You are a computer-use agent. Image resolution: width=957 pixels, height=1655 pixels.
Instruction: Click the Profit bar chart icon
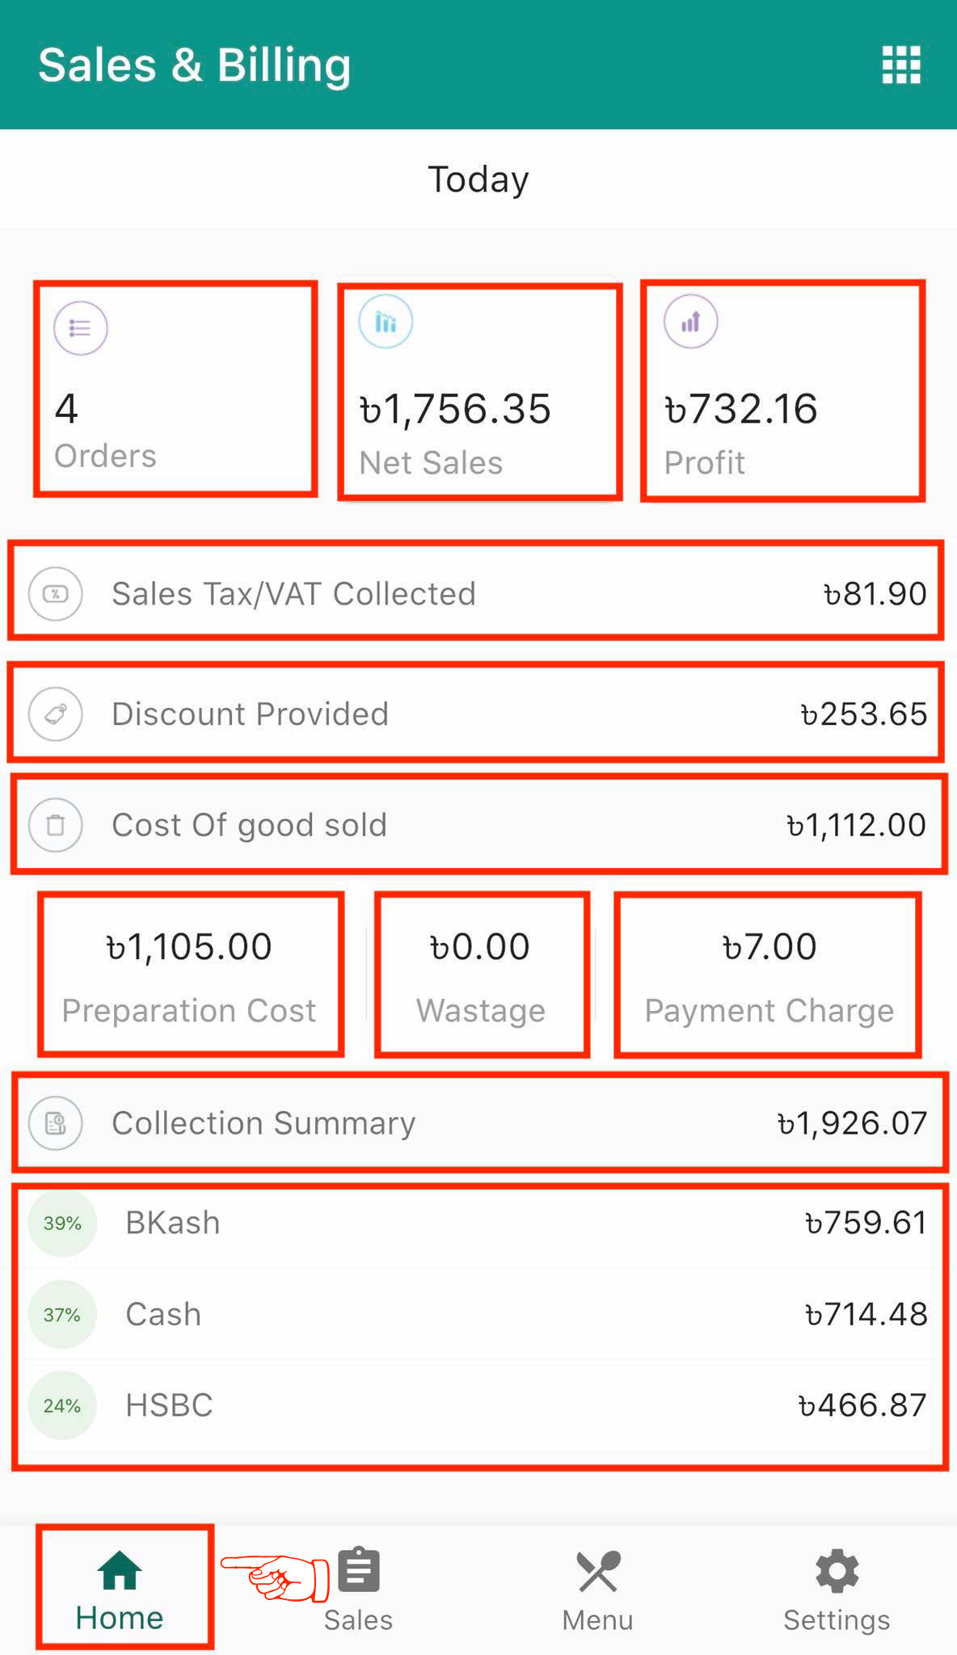tap(690, 322)
